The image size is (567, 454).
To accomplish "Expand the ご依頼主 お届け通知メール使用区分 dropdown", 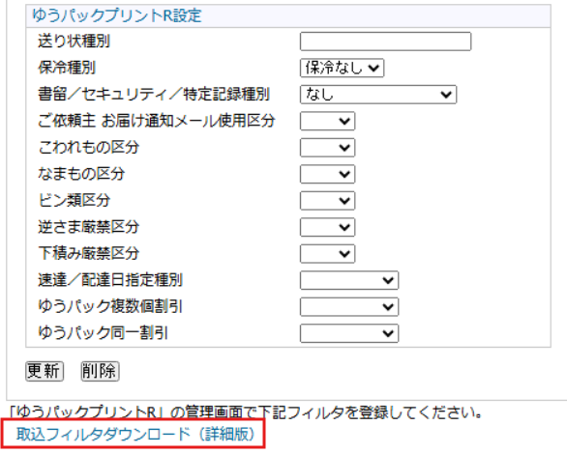I will coord(327,121).
